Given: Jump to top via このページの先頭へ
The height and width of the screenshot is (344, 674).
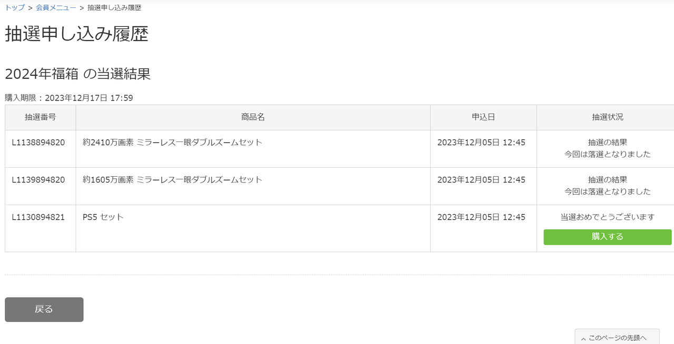Looking at the screenshot, I should [x=617, y=338].
